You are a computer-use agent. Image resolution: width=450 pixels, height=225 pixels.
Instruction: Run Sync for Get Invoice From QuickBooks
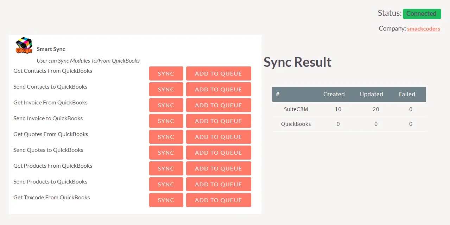tap(166, 105)
